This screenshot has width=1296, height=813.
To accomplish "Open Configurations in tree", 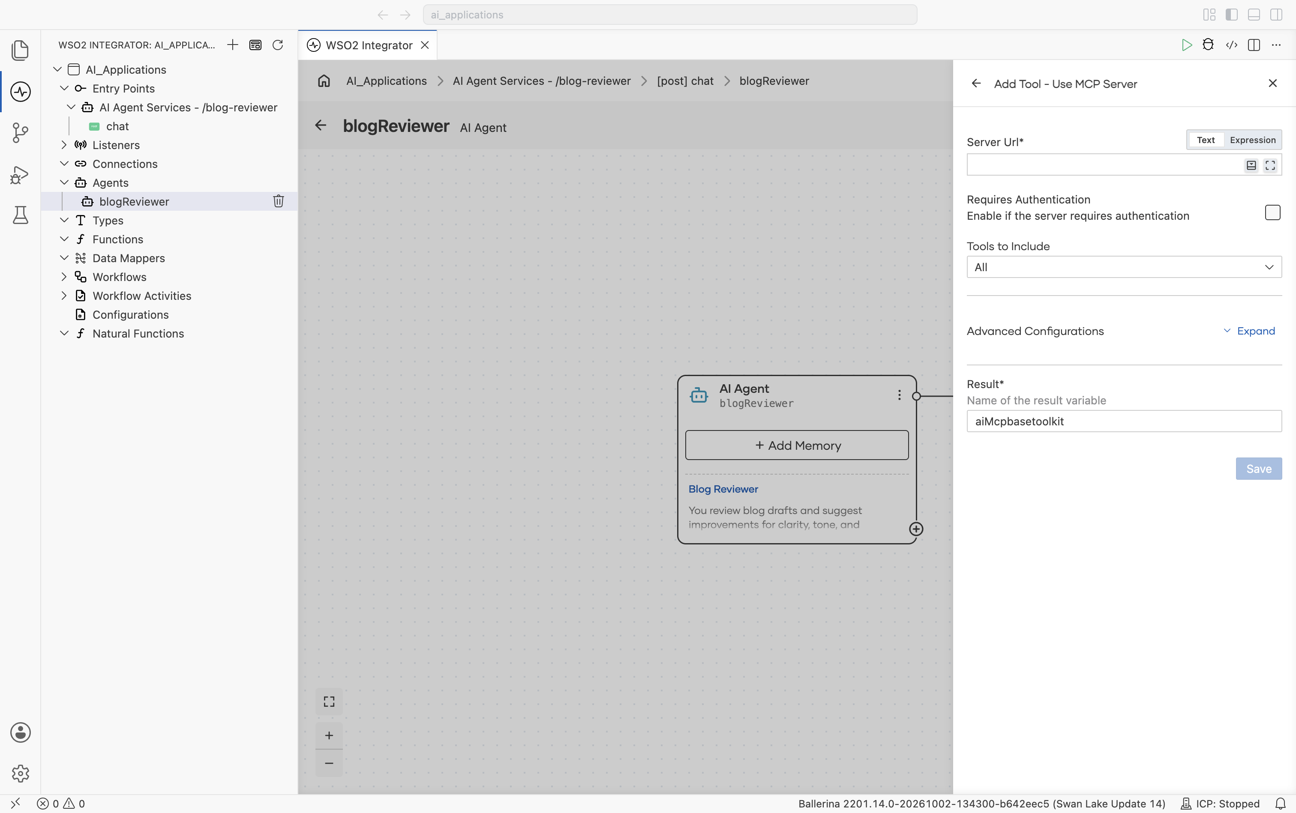I will coord(130,314).
